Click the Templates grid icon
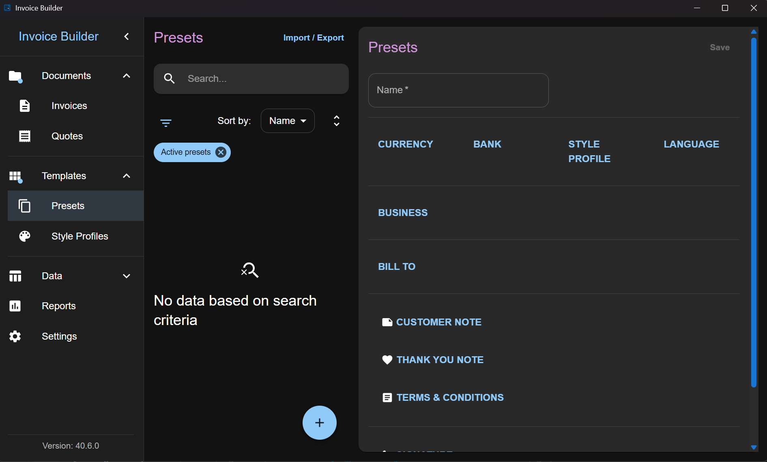Viewport: 767px width, 462px height. tap(15, 176)
